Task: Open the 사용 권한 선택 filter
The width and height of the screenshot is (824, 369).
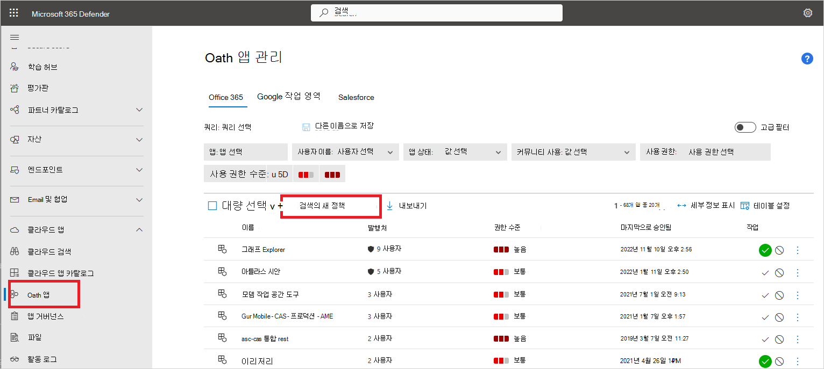Action: [705, 152]
